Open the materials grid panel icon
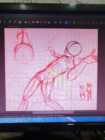Screen dimensions: 105x140 click(49, 22)
